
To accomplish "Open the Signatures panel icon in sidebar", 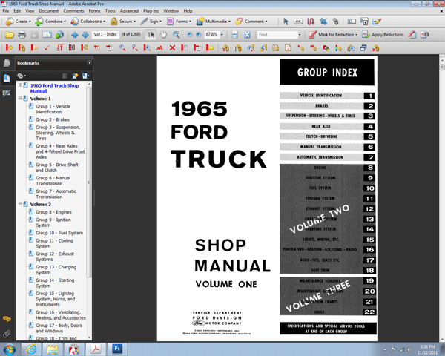I will (x=7, y=93).
